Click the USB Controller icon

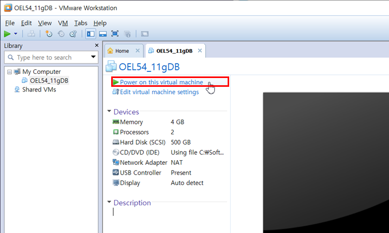click(x=116, y=172)
